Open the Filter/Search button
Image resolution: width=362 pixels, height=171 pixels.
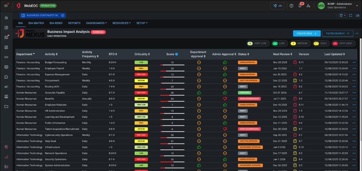tap(337, 34)
